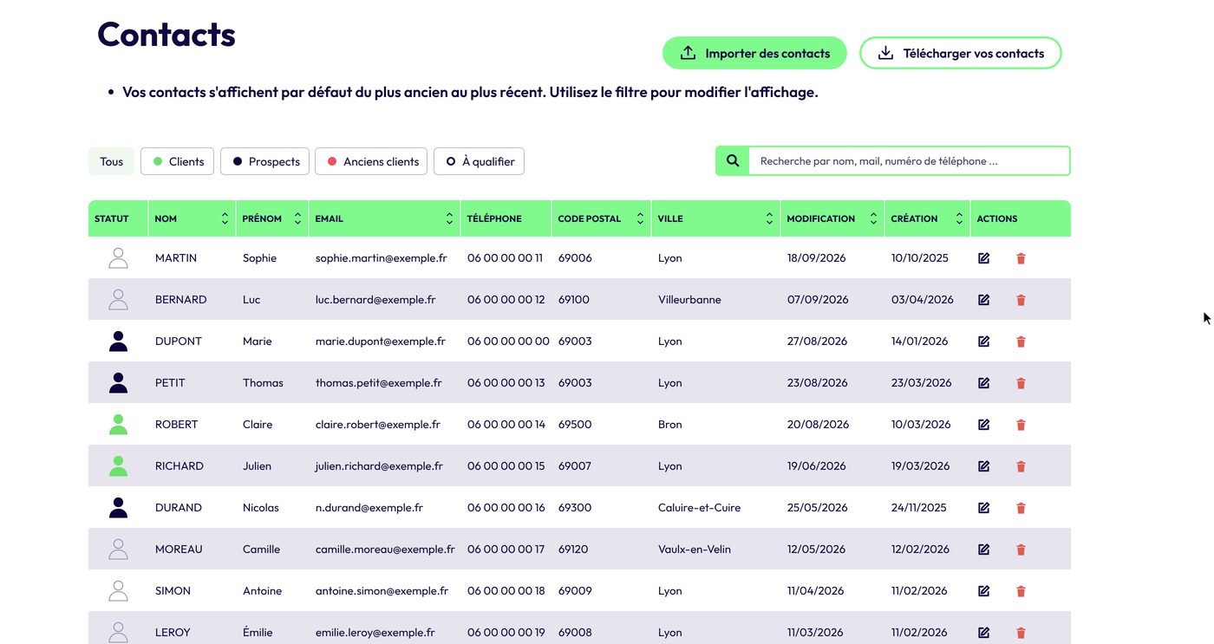This screenshot has width=1214, height=644.
Task: Sort table by CODE POSTAL column
Action: (x=640, y=218)
